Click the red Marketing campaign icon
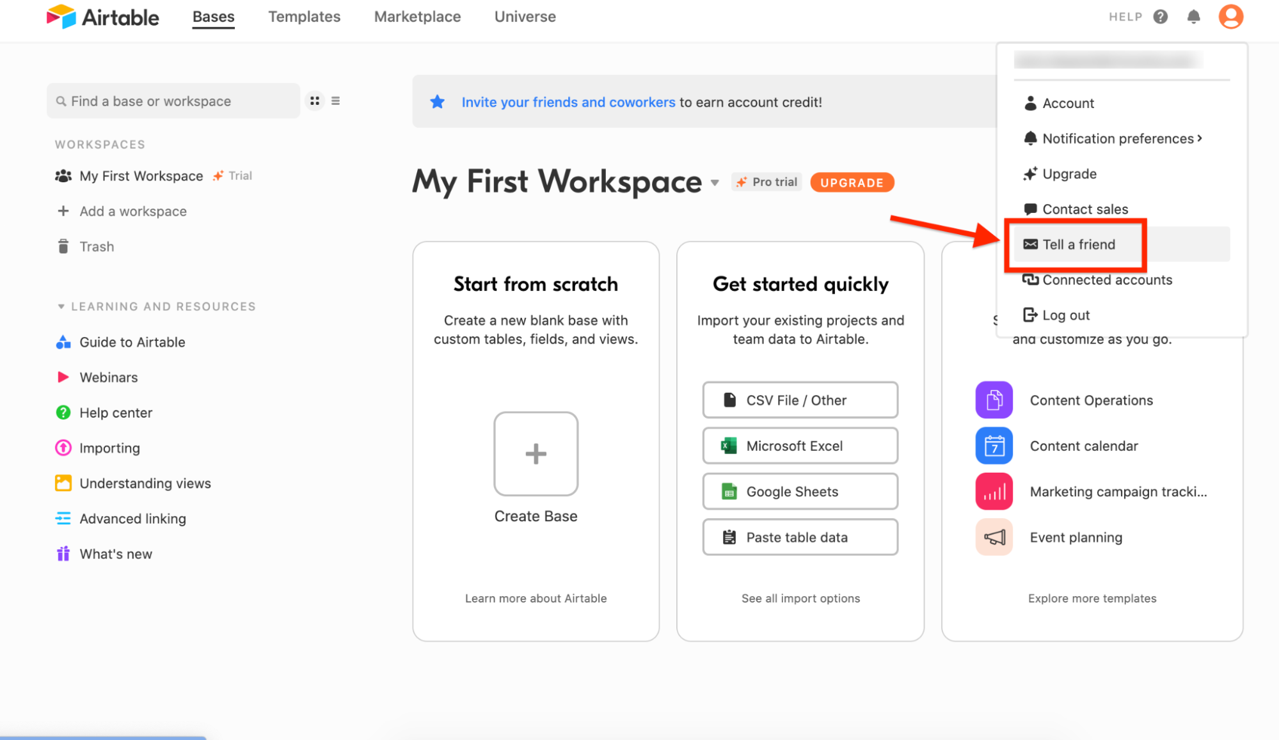1279x740 pixels. [x=994, y=491]
